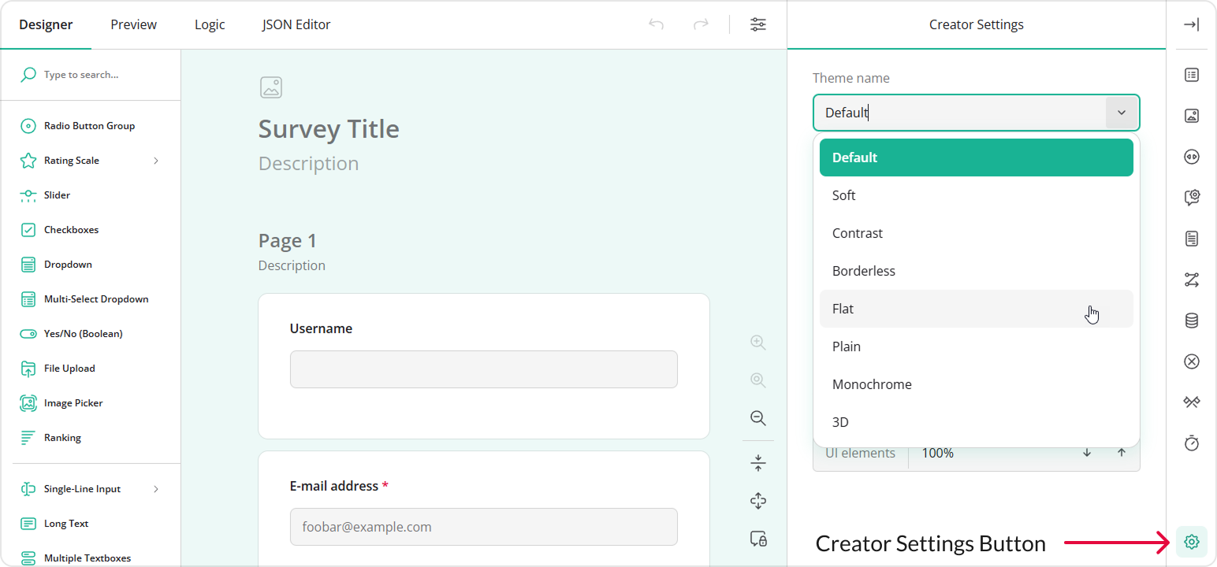The image size is (1217, 567).
Task: Click the undo arrow in toolbar
Action: [657, 24]
